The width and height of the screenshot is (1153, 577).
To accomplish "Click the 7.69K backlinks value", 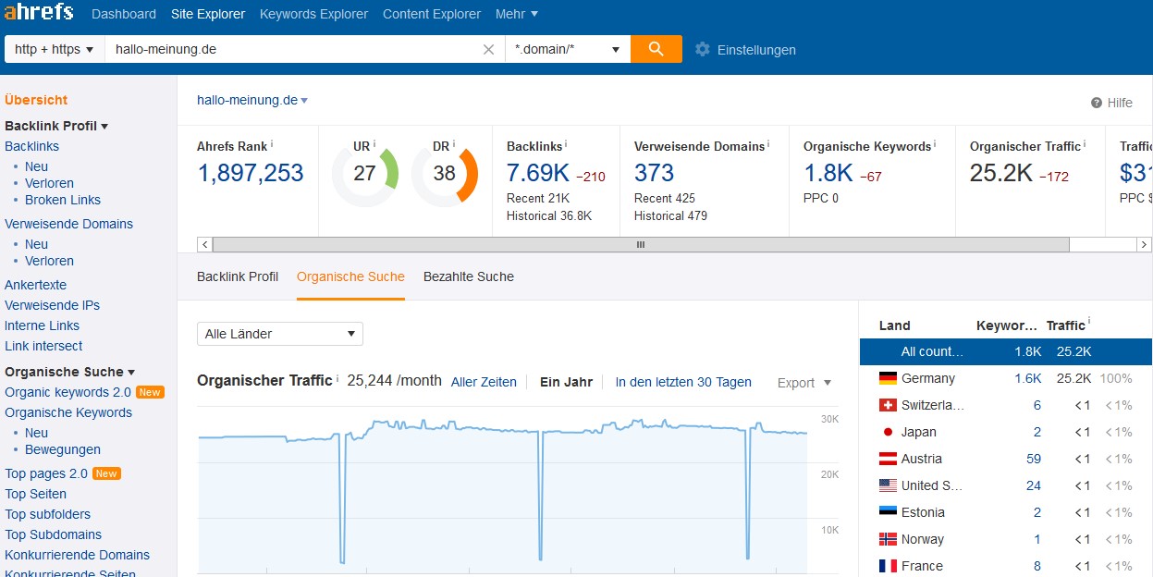I will pos(537,173).
